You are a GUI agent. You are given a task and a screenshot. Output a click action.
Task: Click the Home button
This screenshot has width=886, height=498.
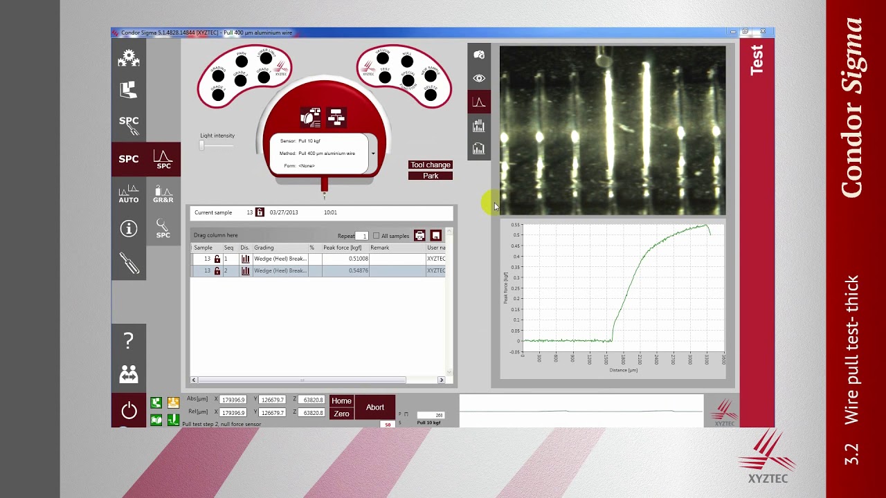(x=341, y=400)
